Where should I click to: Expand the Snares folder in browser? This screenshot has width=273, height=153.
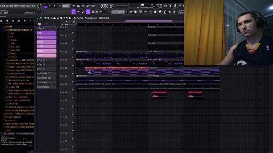click(12, 57)
